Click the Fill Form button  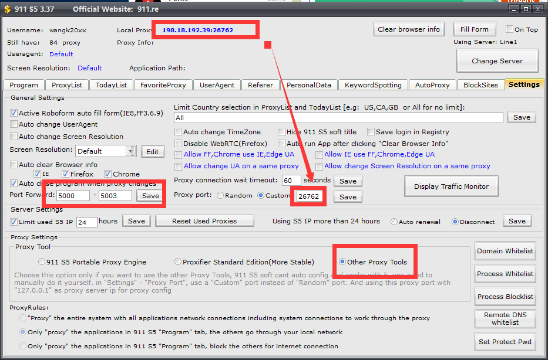[x=474, y=29]
